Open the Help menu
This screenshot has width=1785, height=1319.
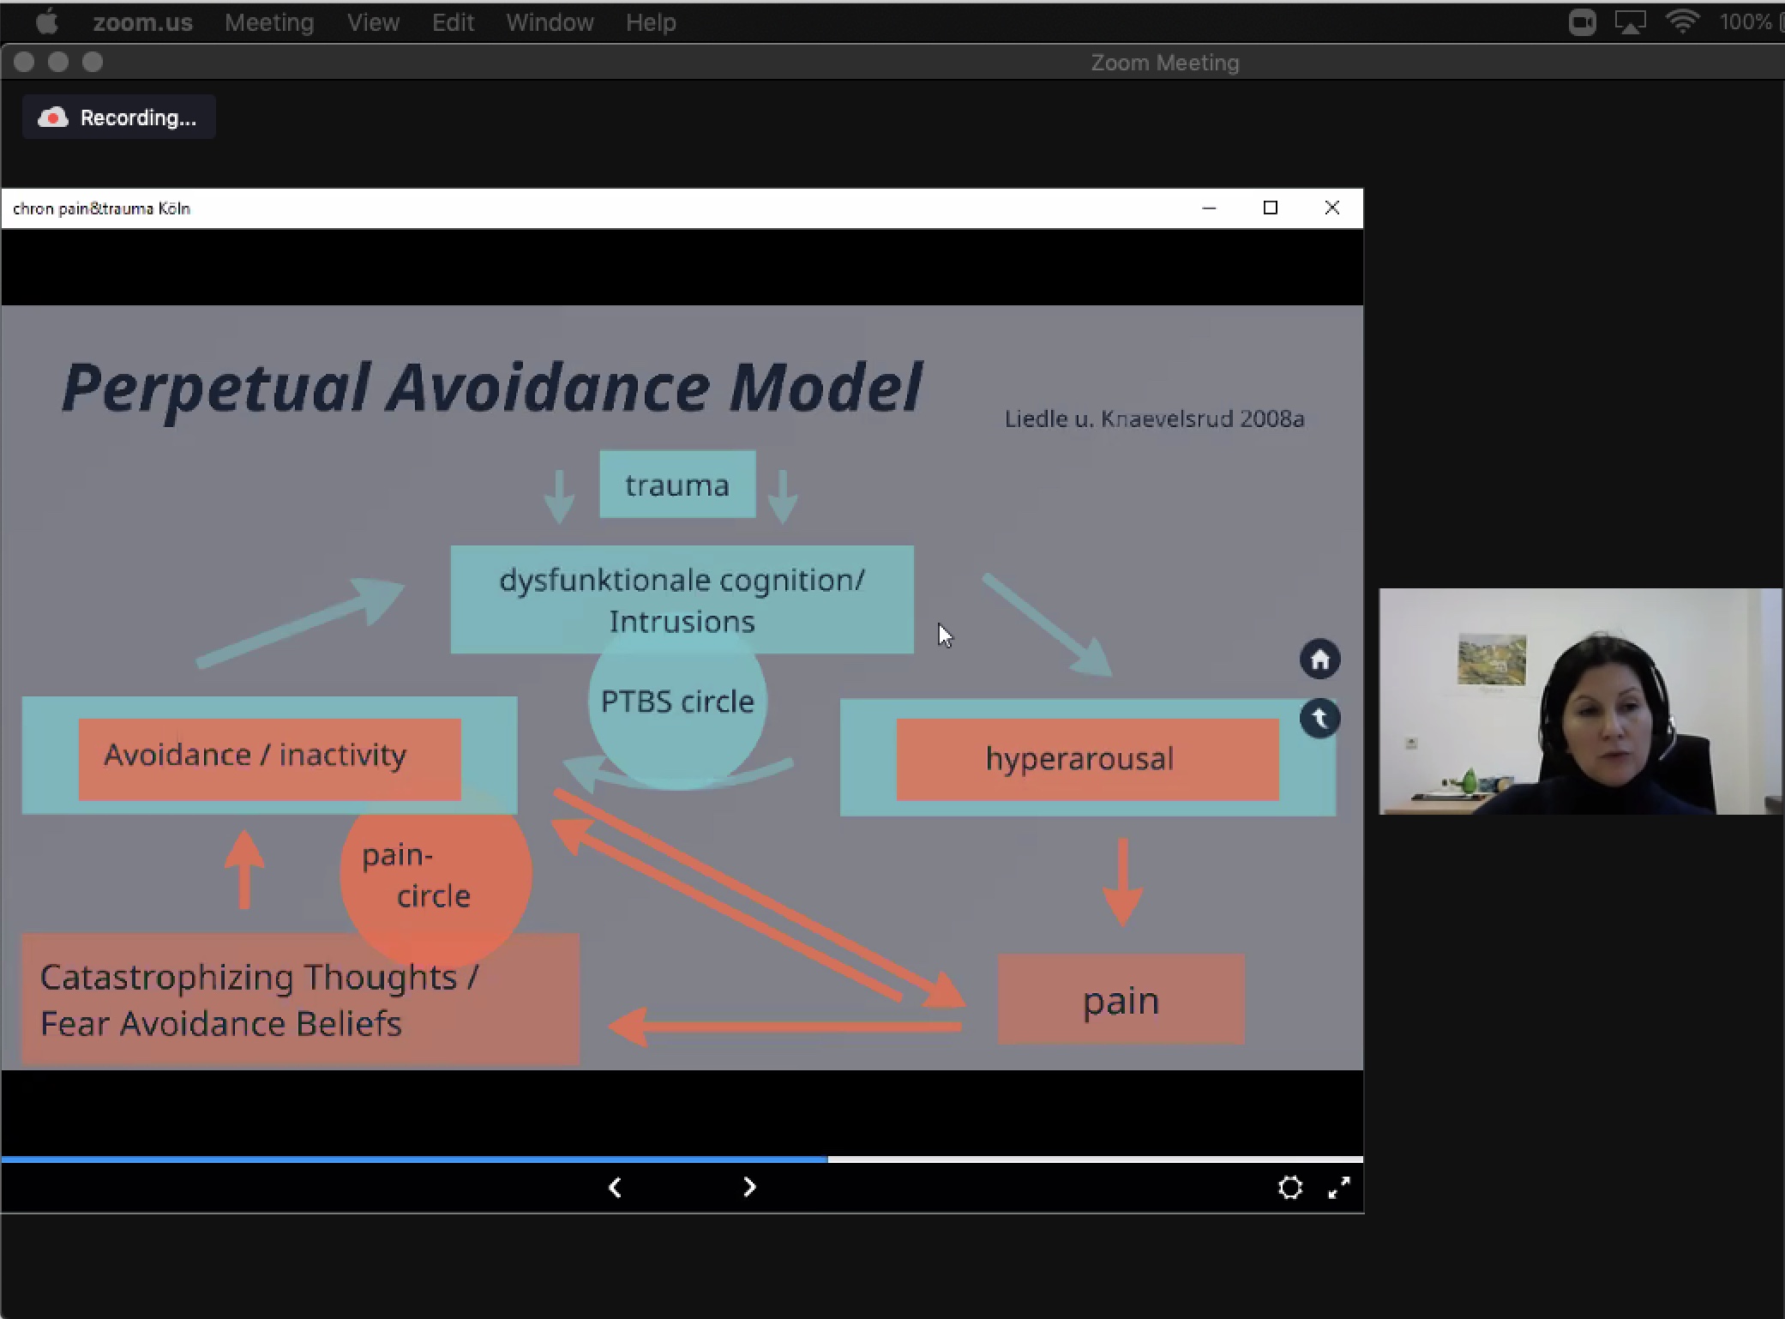[651, 22]
